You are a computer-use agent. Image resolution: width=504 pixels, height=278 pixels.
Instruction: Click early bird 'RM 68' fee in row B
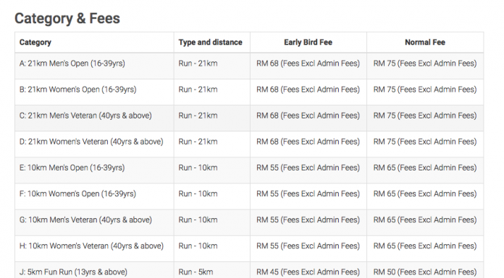coord(267,90)
